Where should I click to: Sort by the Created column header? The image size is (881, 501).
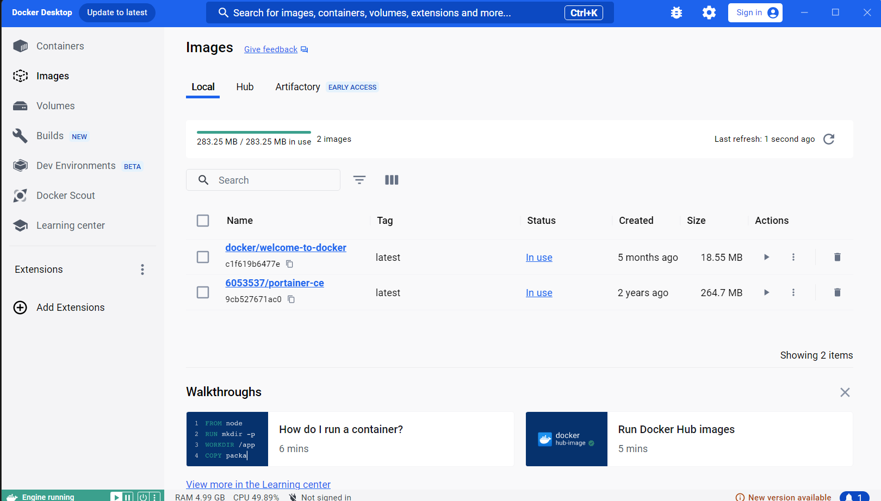pyautogui.click(x=636, y=221)
